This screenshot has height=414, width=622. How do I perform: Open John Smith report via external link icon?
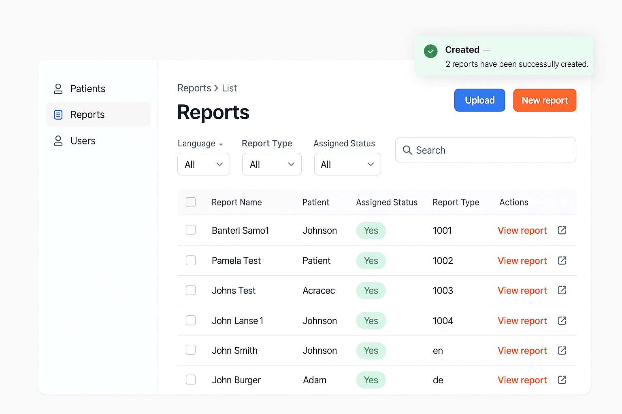click(x=562, y=351)
